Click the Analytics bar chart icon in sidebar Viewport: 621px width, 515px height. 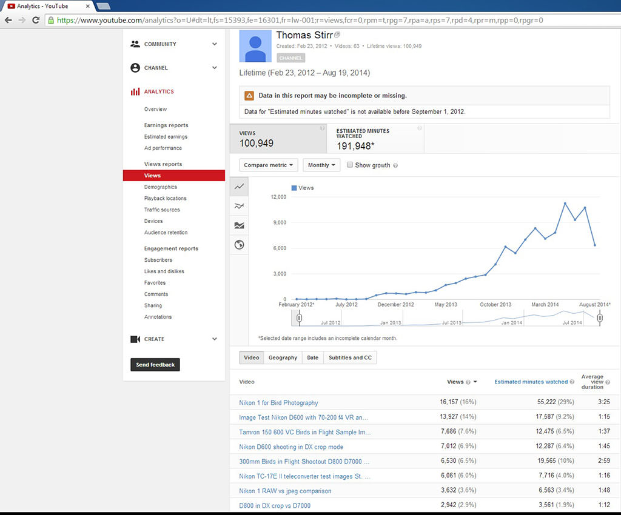[135, 91]
